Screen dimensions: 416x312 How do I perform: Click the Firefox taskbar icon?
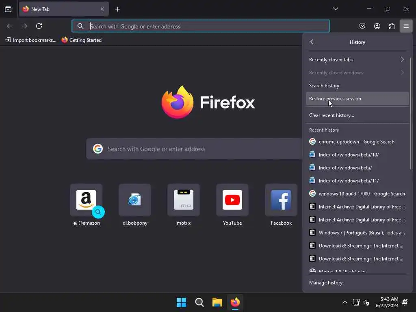(235, 302)
